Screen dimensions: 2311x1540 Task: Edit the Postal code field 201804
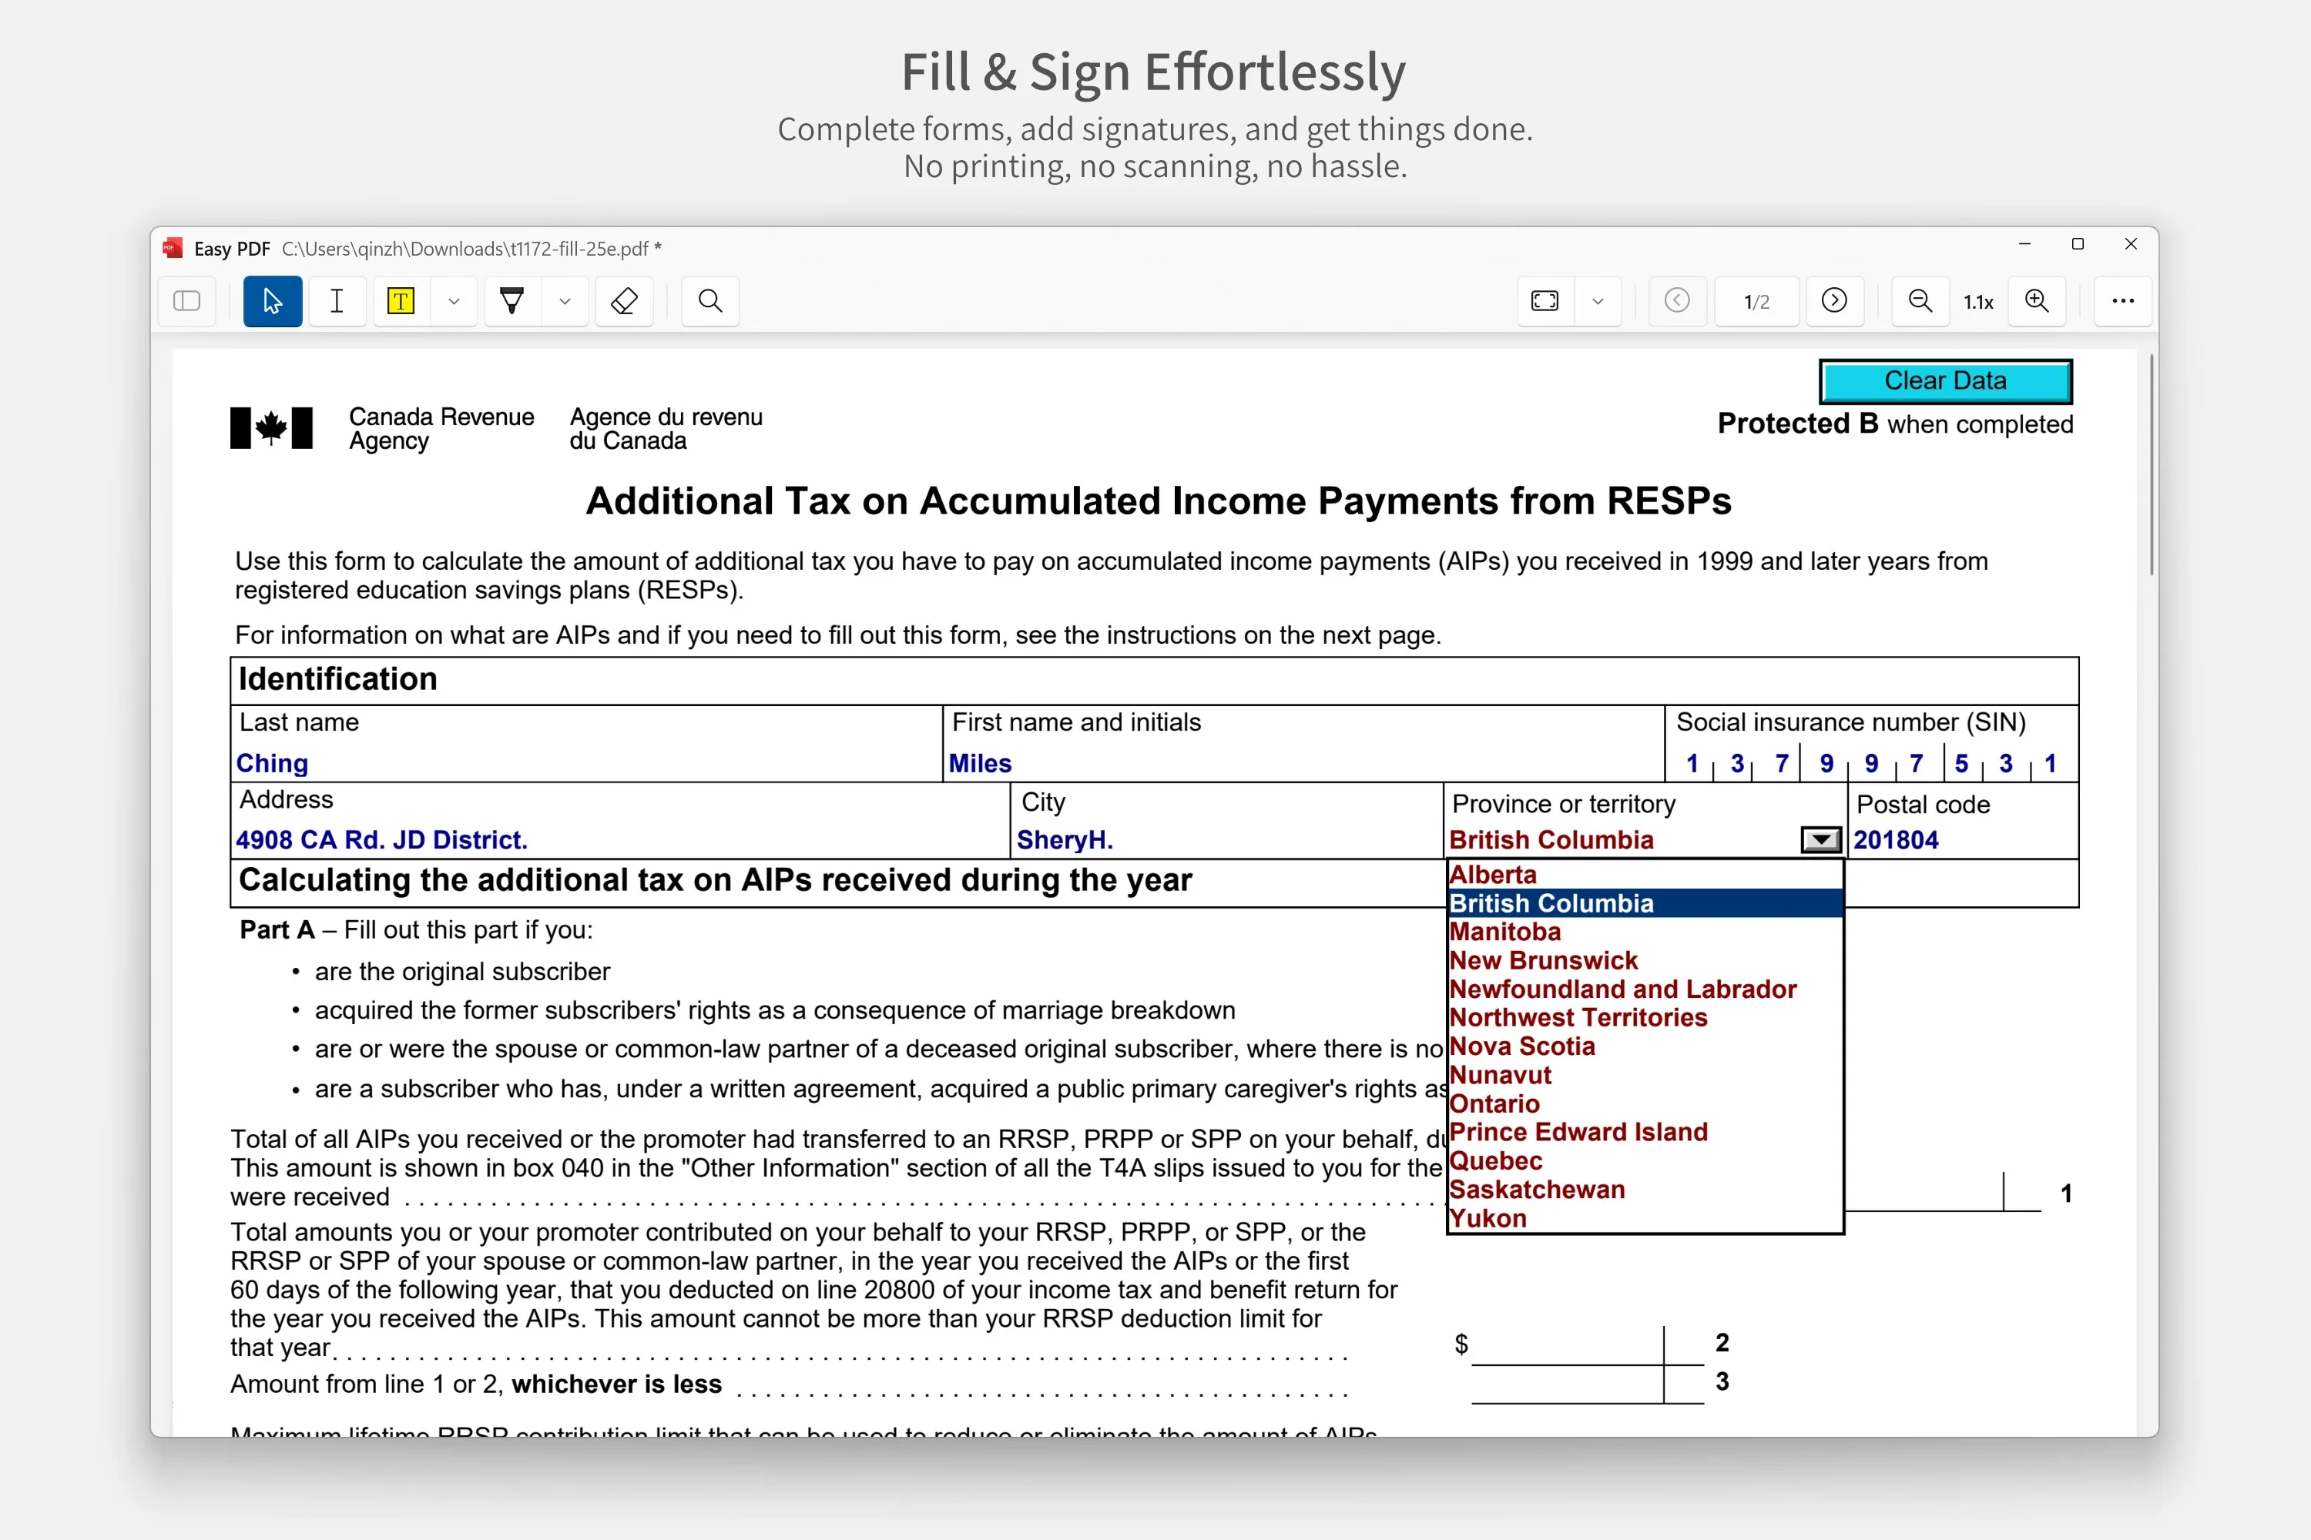1963,840
